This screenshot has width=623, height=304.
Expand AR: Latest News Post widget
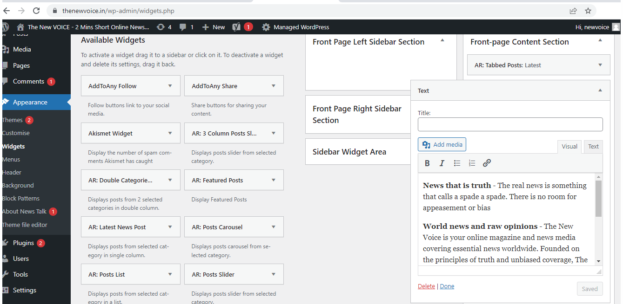point(170,227)
